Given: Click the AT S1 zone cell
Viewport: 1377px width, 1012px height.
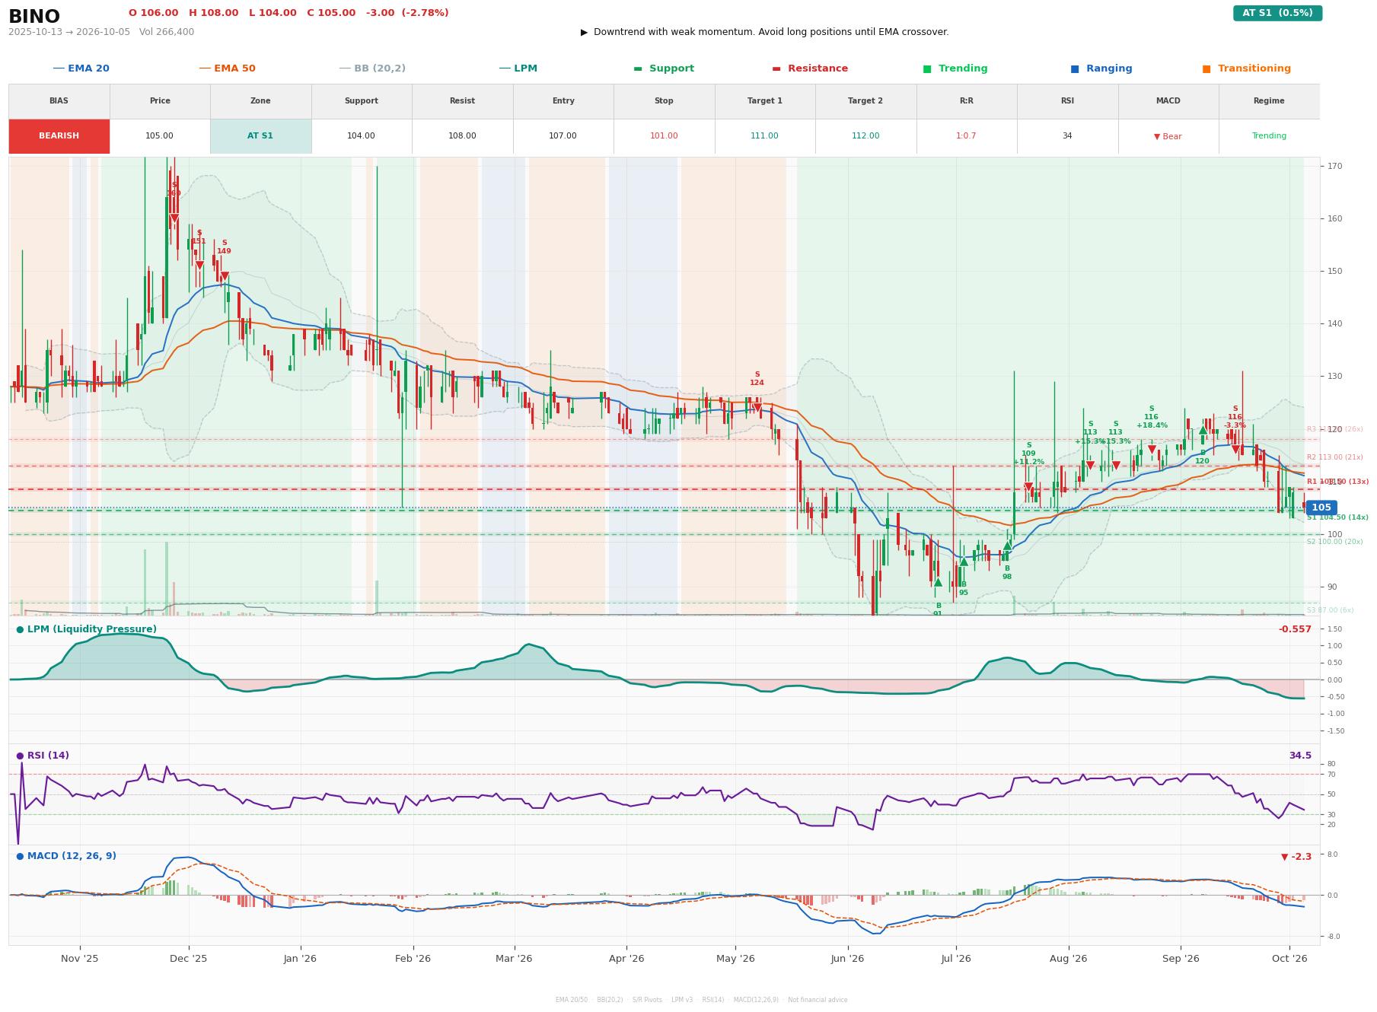Looking at the screenshot, I should 260,136.
